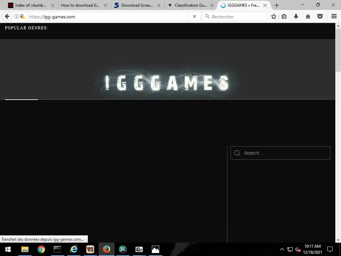Open the Firefox hamburger menu
Image resolution: width=341 pixels, height=256 pixels.
click(x=334, y=17)
